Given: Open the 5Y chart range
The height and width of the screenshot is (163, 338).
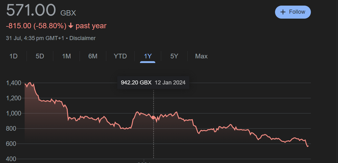Looking at the screenshot, I should point(174,56).
